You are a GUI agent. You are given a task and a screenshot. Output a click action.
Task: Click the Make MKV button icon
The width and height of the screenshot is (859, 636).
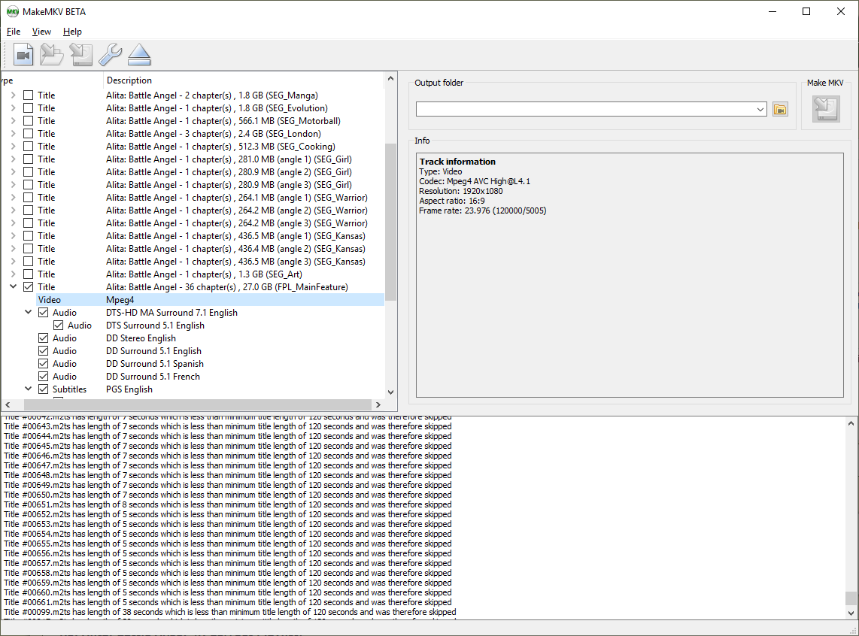coord(826,109)
